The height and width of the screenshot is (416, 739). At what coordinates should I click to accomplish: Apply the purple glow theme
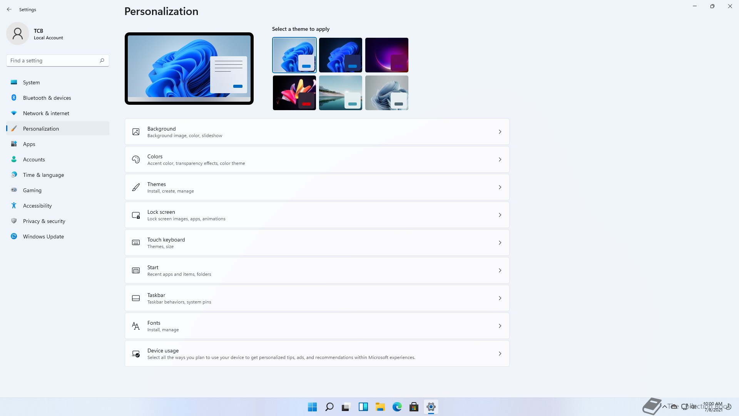(x=387, y=55)
